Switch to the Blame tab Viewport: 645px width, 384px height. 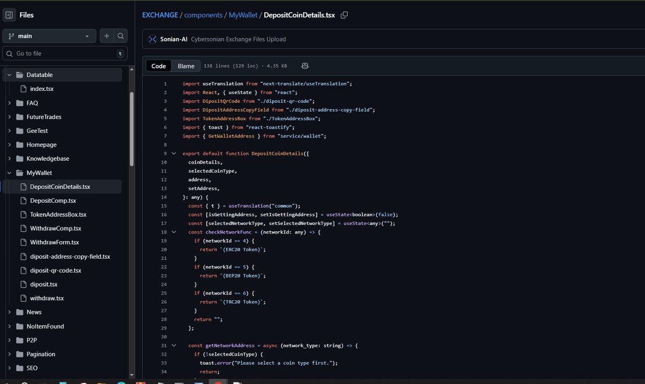point(186,66)
